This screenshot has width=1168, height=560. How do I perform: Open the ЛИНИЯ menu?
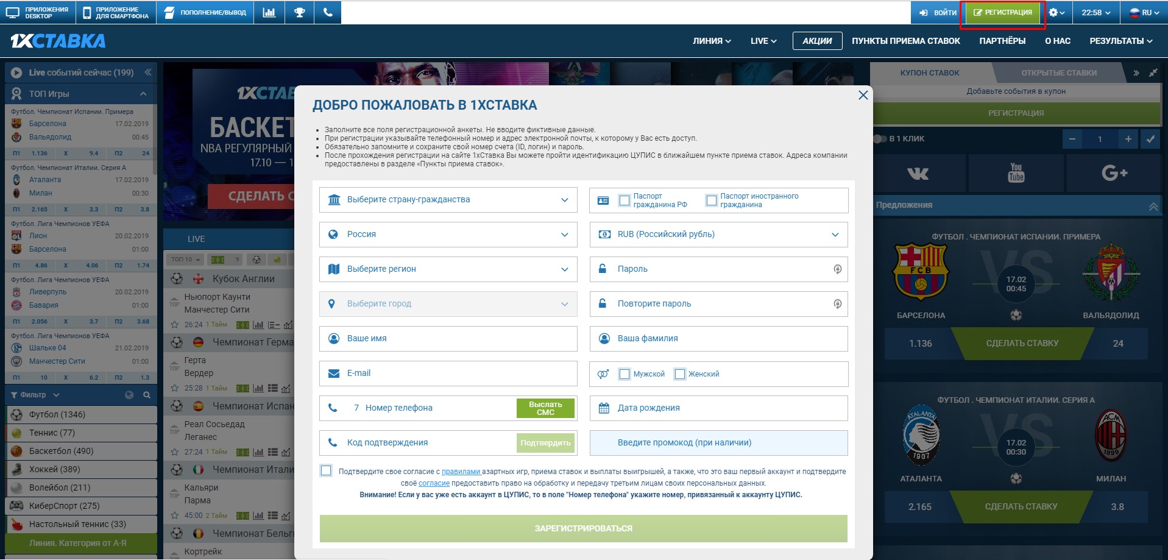(711, 41)
